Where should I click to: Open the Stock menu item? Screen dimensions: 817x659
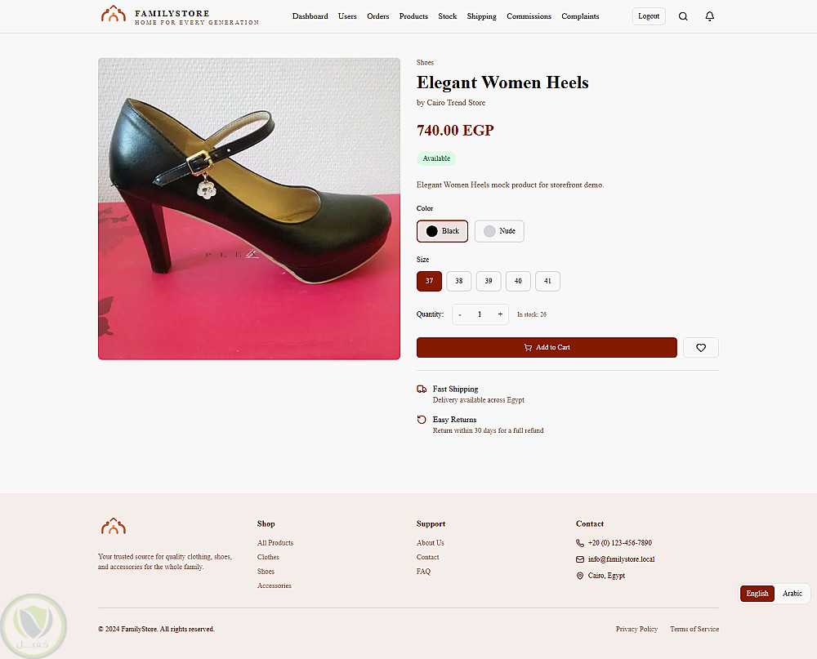pos(447,16)
